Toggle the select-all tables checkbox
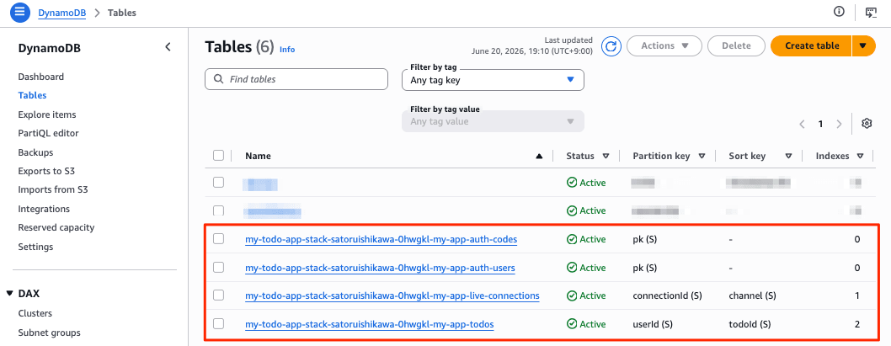The image size is (891, 346). coord(218,156)
